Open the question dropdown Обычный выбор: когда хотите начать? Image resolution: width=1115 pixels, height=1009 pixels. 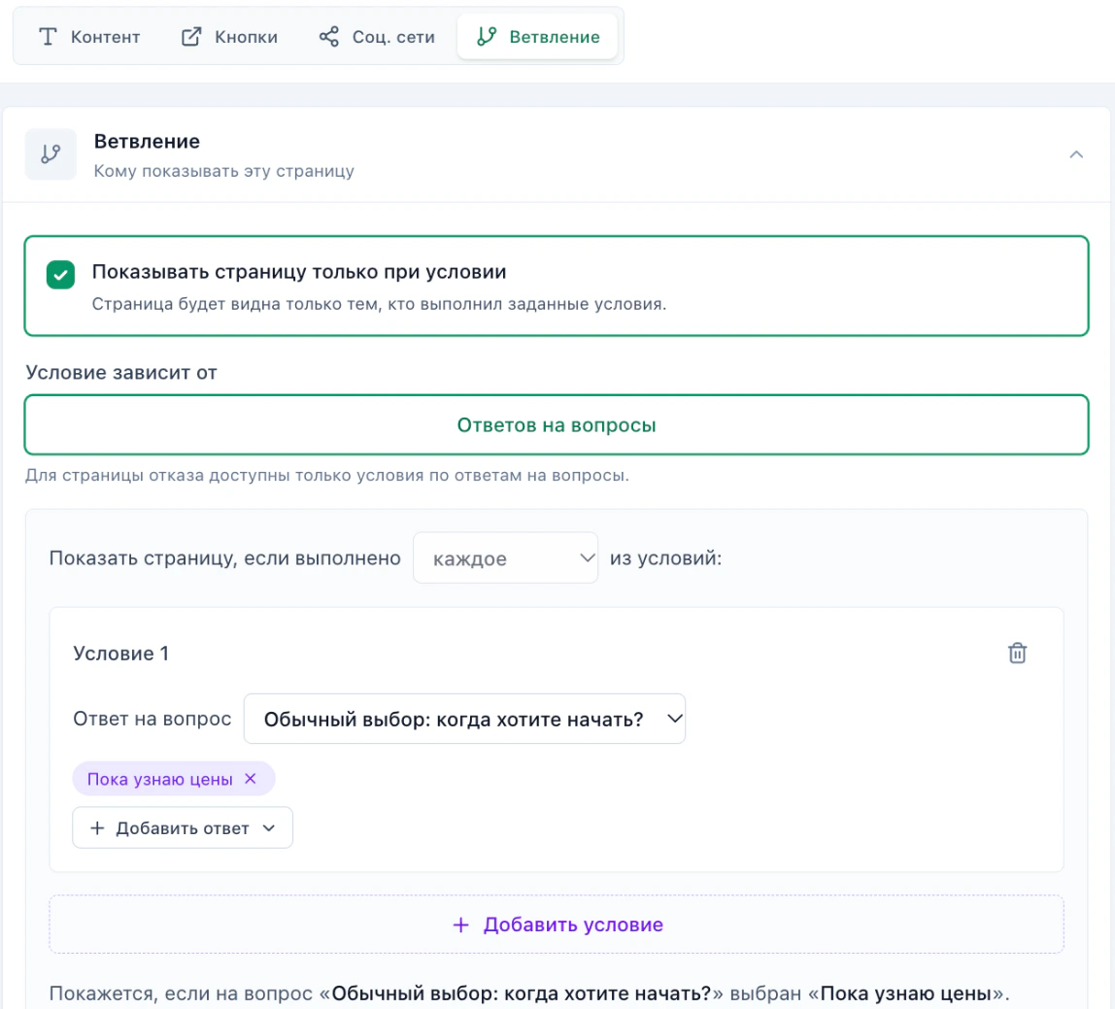[464, 719]
